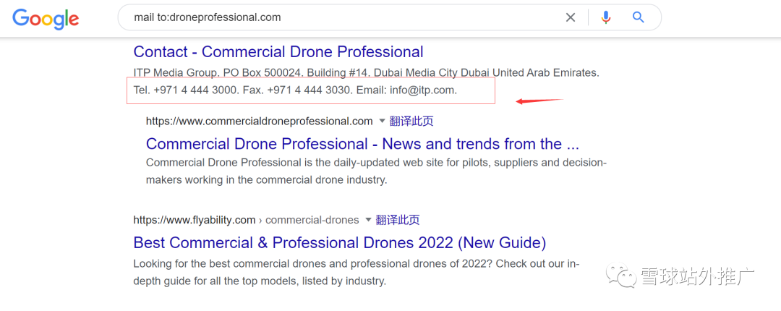Click the https://www.commercialdroneprofessional.com URL text
The width and height of the screenshot is (781, 311).
click(x=259, y=121)
